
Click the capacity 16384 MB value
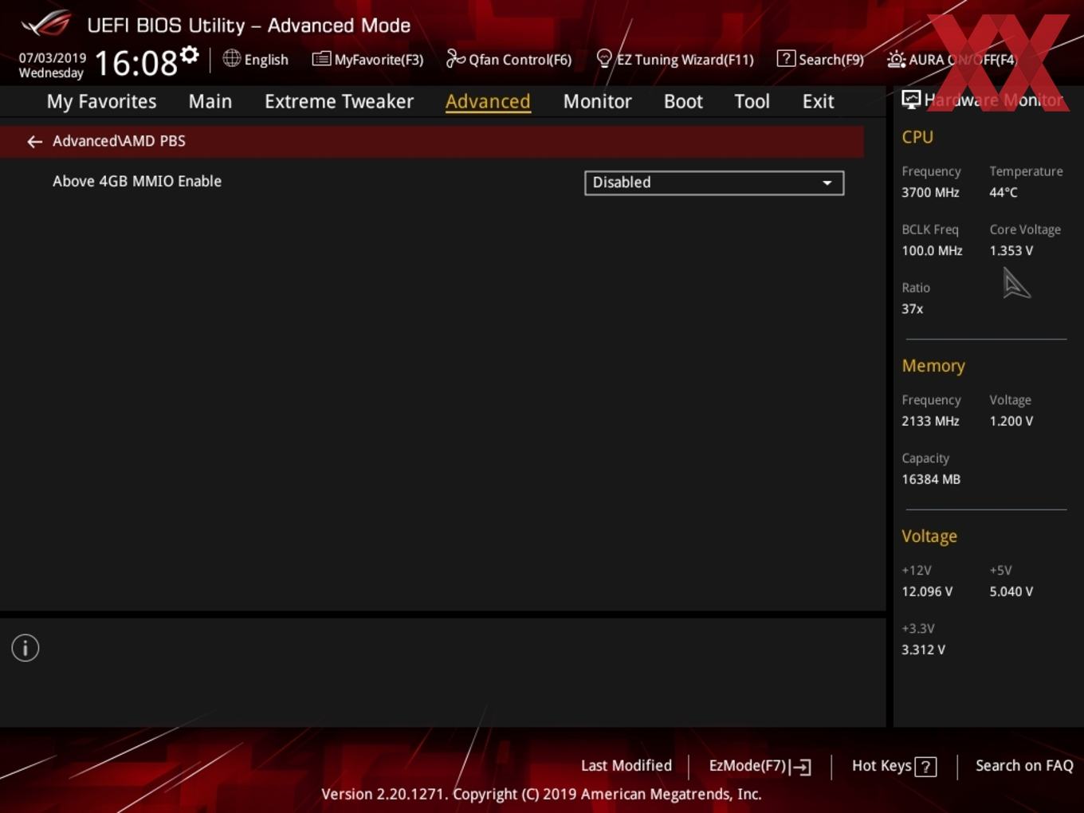tap(931, 479)
